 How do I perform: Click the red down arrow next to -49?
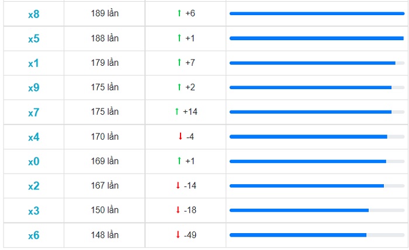178,234
